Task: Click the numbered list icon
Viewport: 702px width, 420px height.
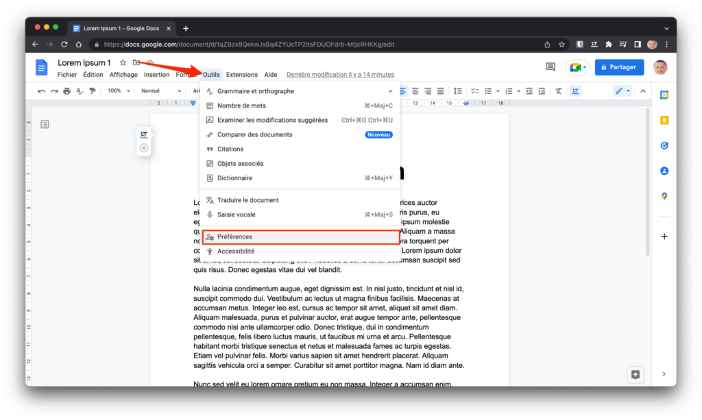Action: [x=509, y=91]
